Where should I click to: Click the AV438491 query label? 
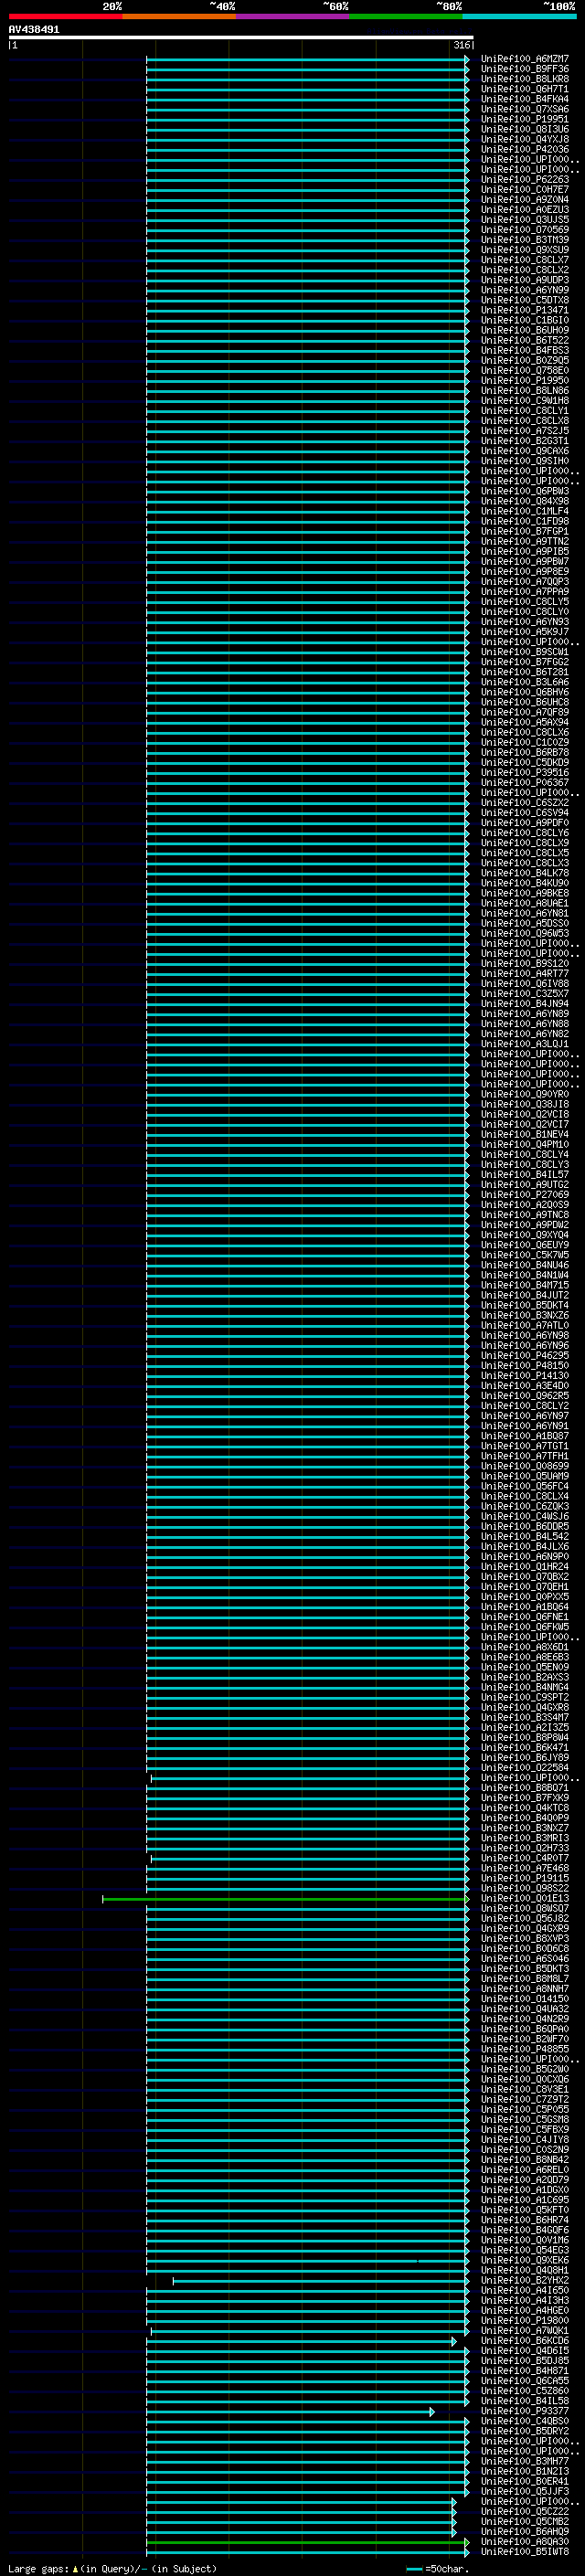(x=34, y=30)
